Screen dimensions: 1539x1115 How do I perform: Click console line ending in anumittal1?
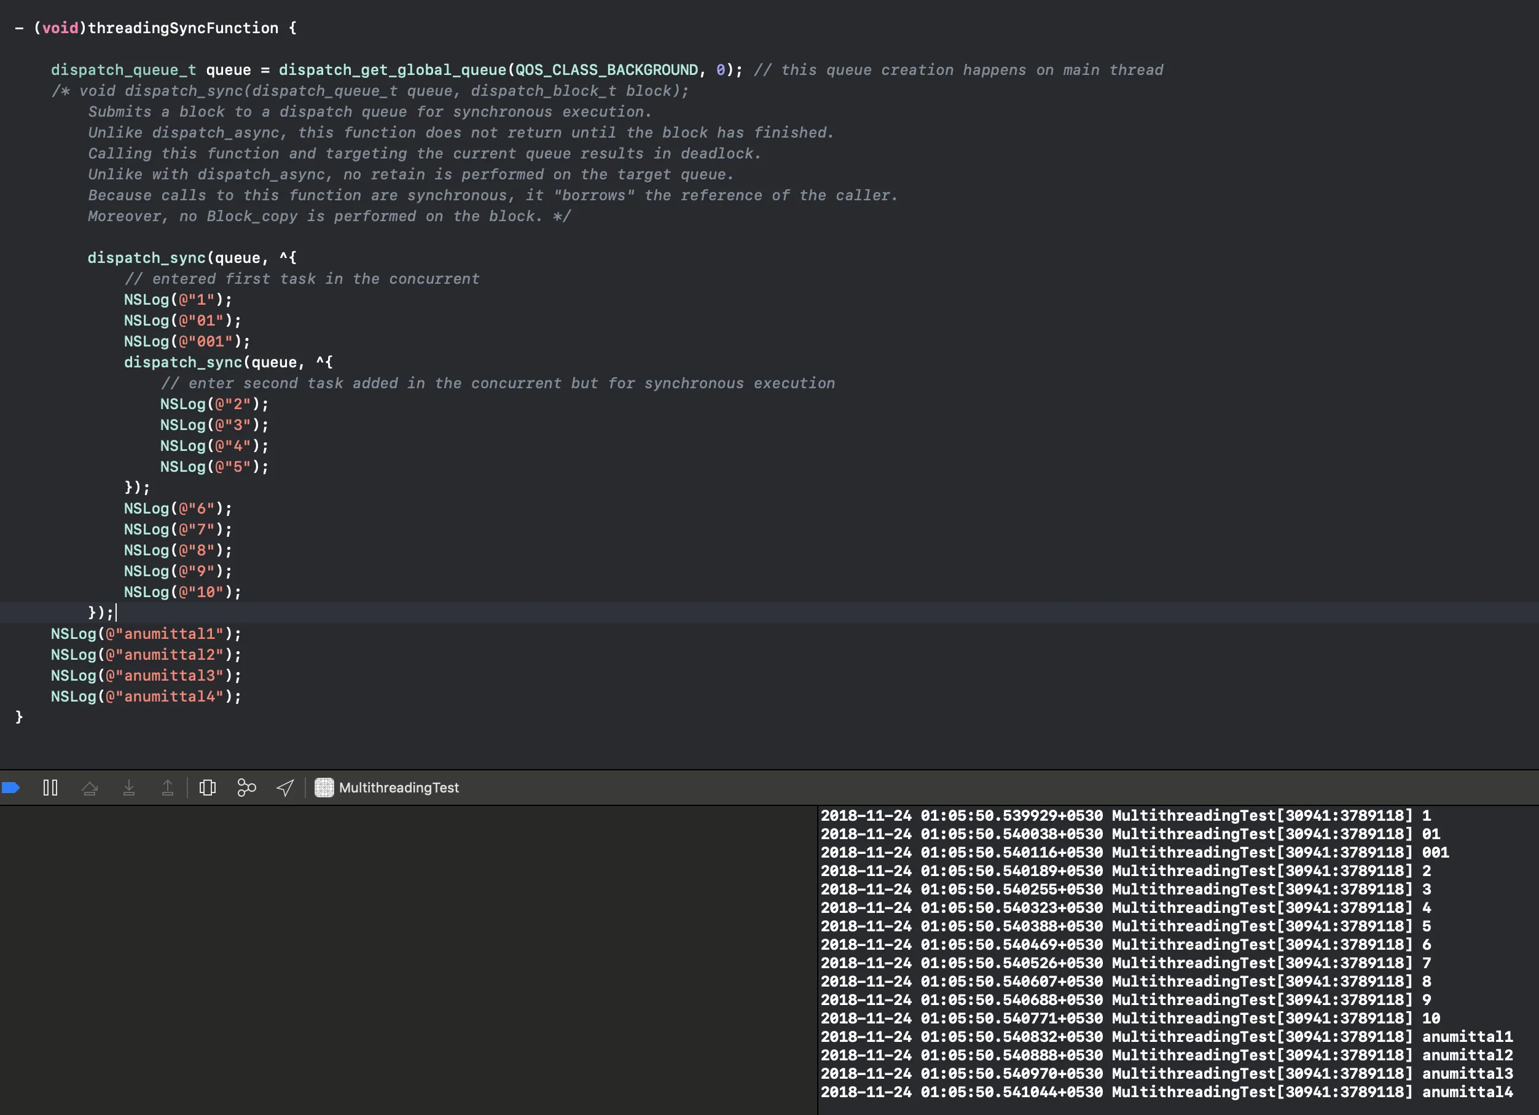(1167, 1036)
